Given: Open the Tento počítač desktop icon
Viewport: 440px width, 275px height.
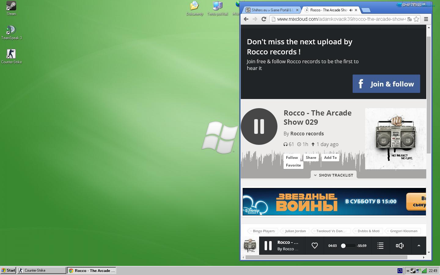Looking at the screenshot, I should (x=218, y=8).
